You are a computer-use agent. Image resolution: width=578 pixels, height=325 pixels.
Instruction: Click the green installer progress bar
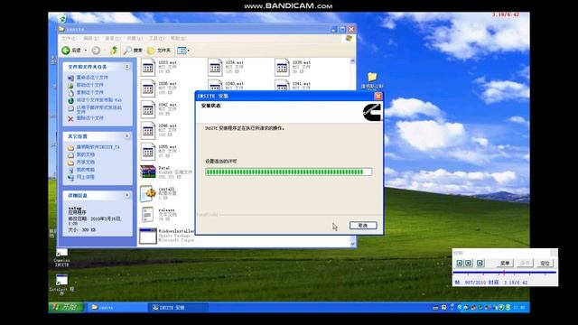(289, 172)
